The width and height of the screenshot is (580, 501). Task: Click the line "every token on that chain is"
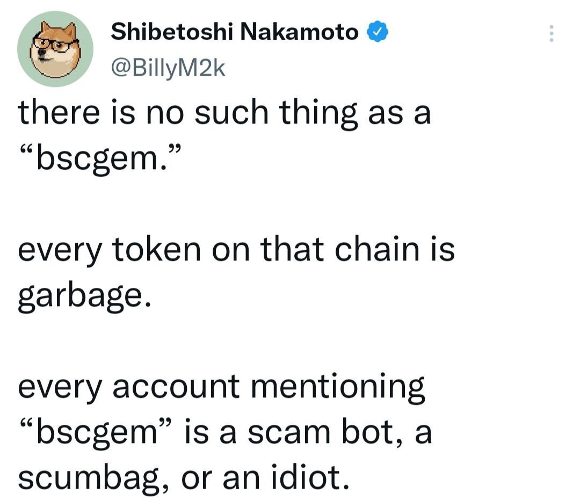pos(236,250)
